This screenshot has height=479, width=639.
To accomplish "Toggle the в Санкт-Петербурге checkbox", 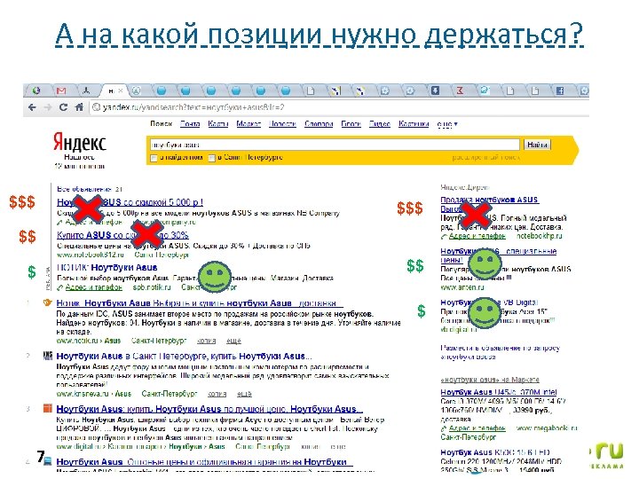I will [212, 158].
